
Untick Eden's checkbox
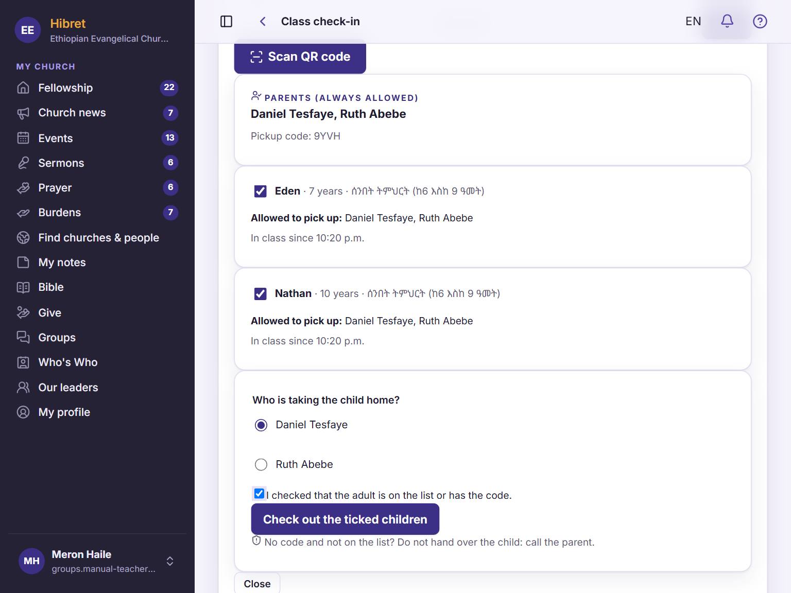click(261, 191)
